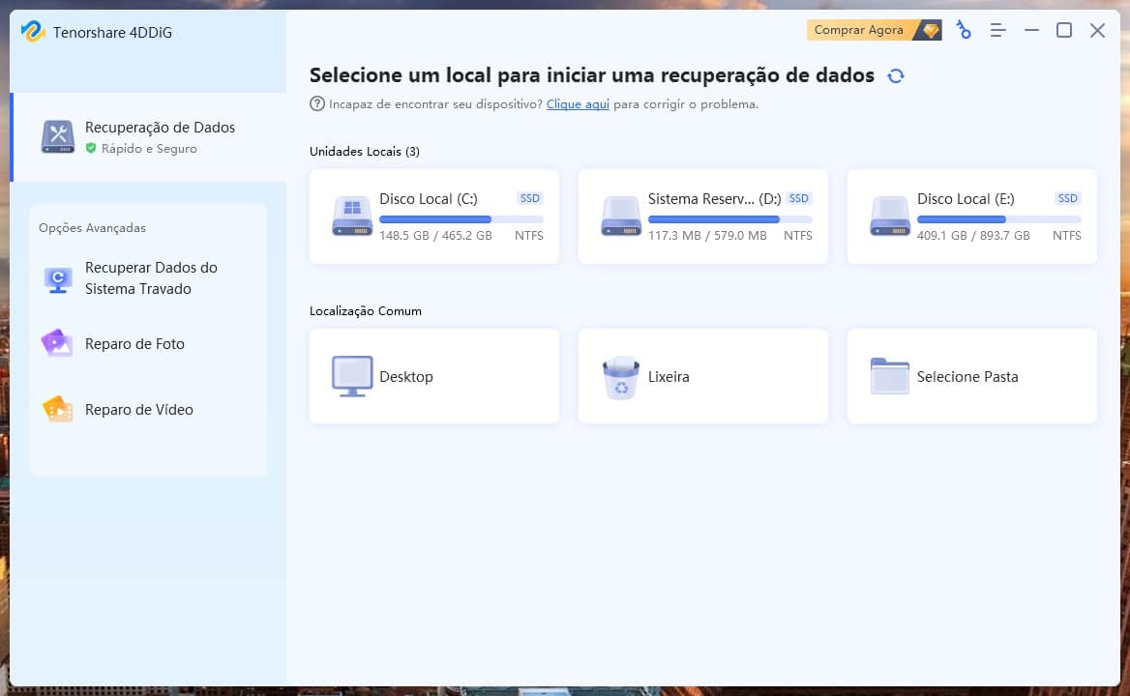This screenshot has height=696, width=1130.
Task: Click the Sistema Reserv... (D:) name text
Action: click(x=714, y=199)
